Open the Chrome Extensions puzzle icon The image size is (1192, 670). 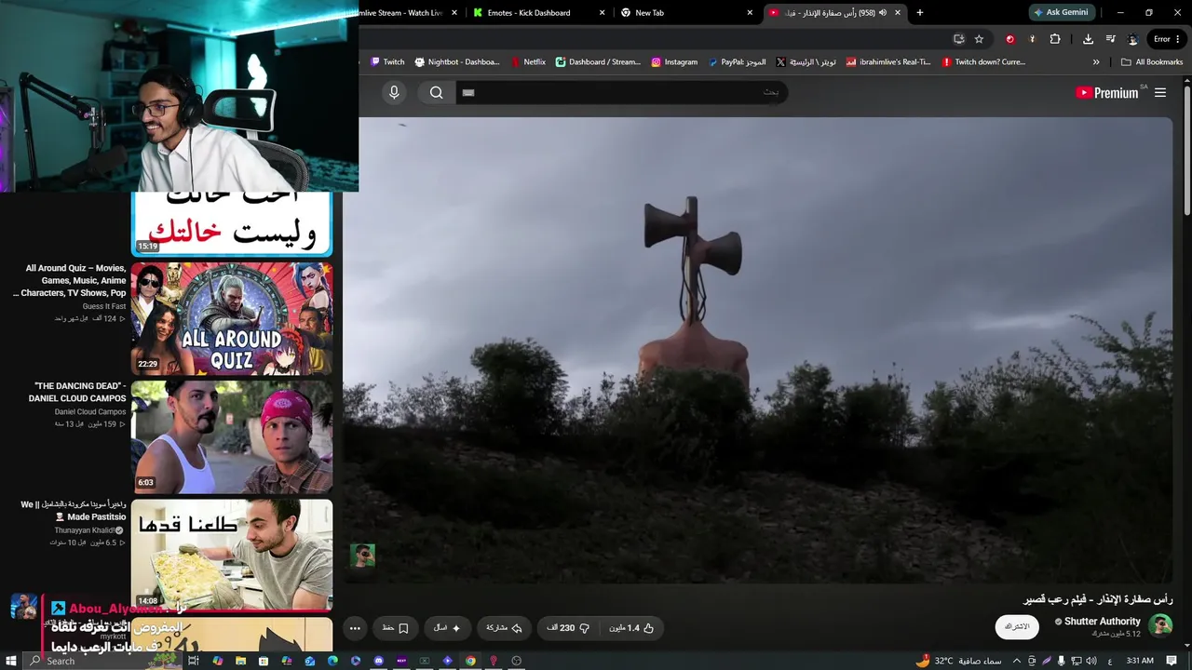tap(1055, 39)
